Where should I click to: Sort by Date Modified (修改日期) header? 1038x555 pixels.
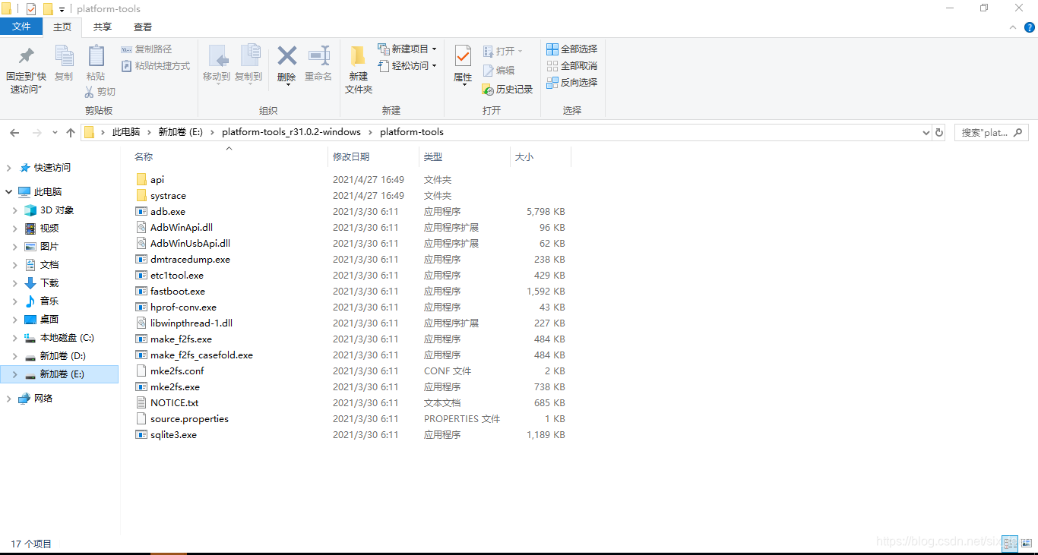(351, 157)
